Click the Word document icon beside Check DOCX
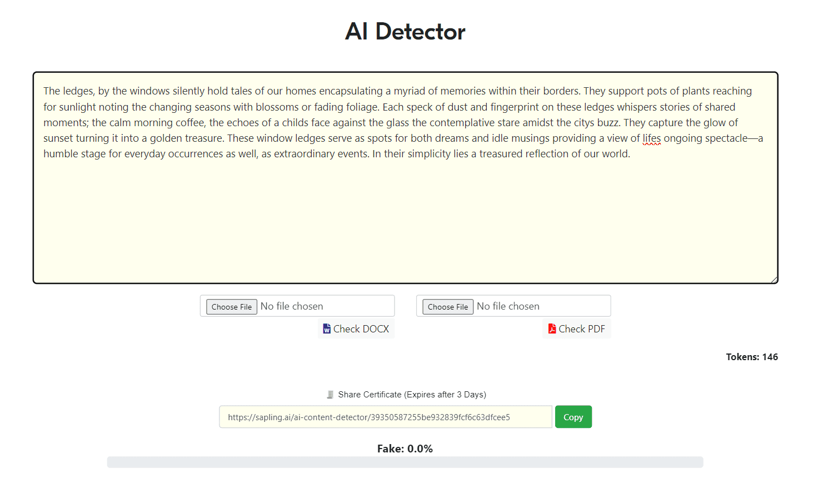The height and width of the screenshot is (488, 823). tap(327, 329)
